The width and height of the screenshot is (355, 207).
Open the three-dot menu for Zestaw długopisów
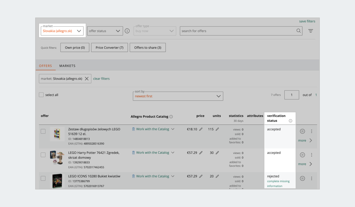312,131
